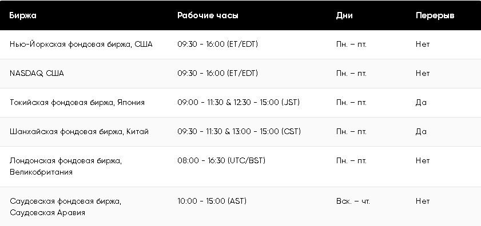Select Токийская фондовая биржа, Япония cell
The image size is (481, 226).
click(x=77, y=103)
